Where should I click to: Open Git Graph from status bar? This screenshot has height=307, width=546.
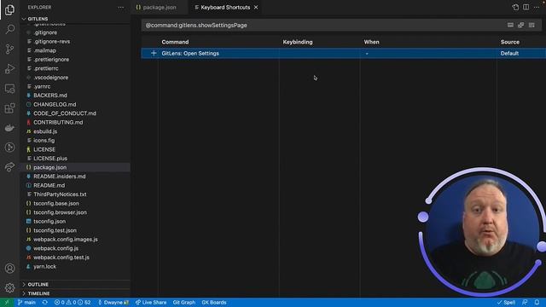(x=184, y=303)
